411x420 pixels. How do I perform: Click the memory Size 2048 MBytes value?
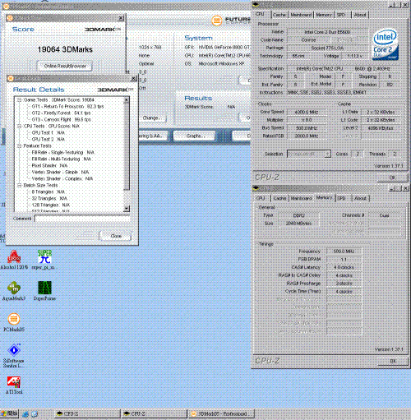point(299,224)
